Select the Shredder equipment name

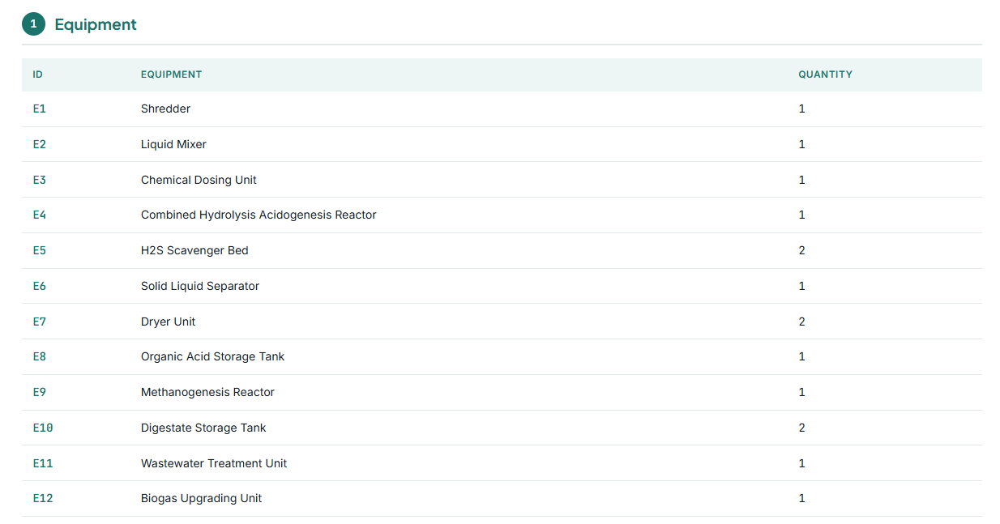pyautogui.click(x=165, y=109)
